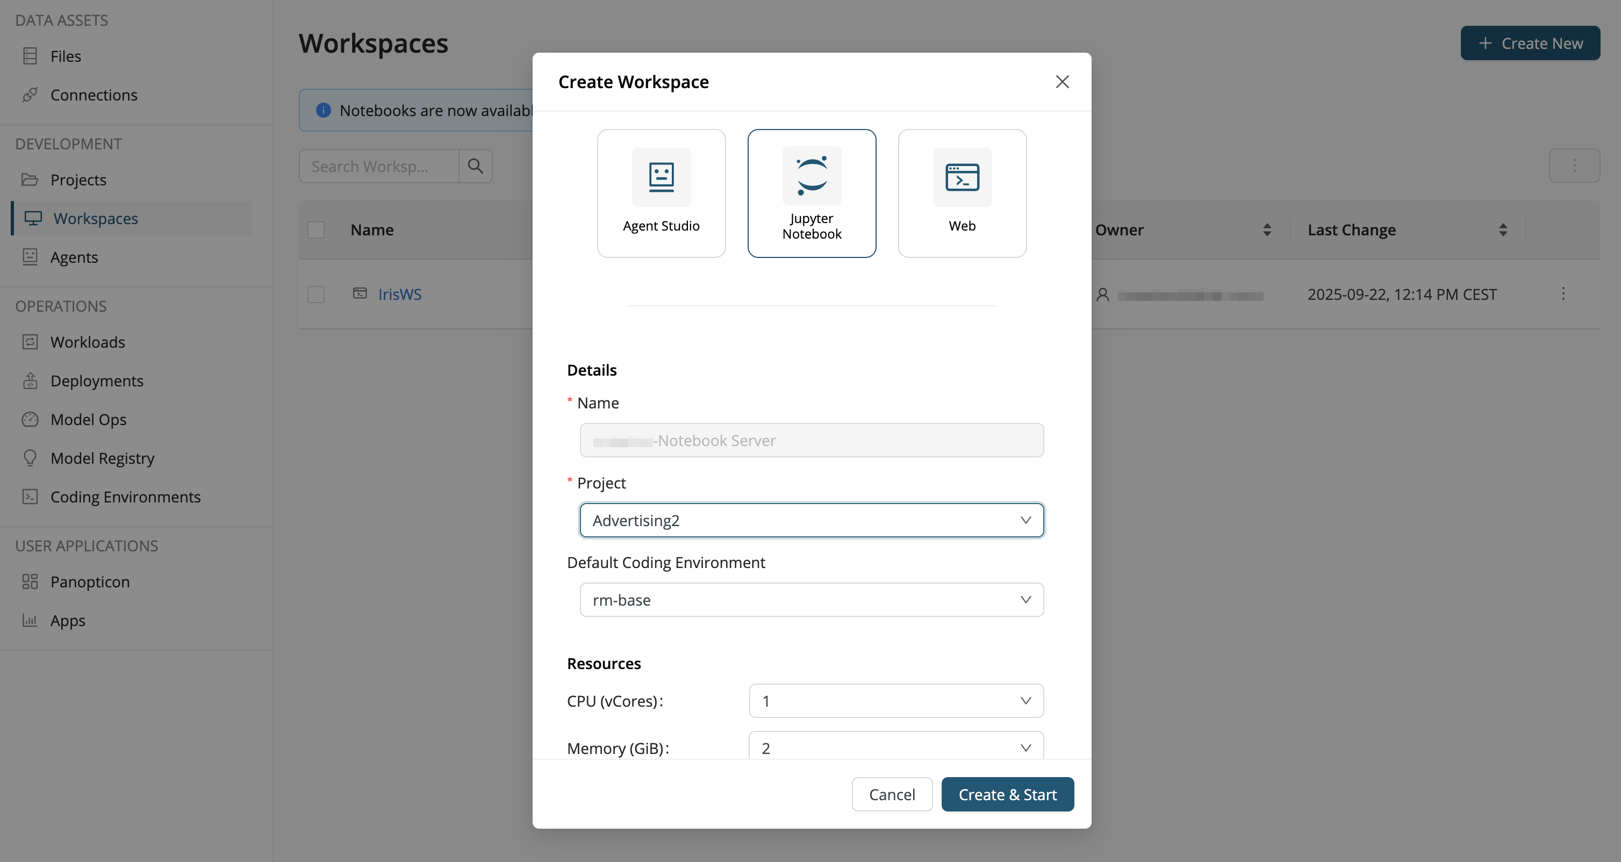
Task: Click the search magnifier icon
Action: click(x=475, y=166)
